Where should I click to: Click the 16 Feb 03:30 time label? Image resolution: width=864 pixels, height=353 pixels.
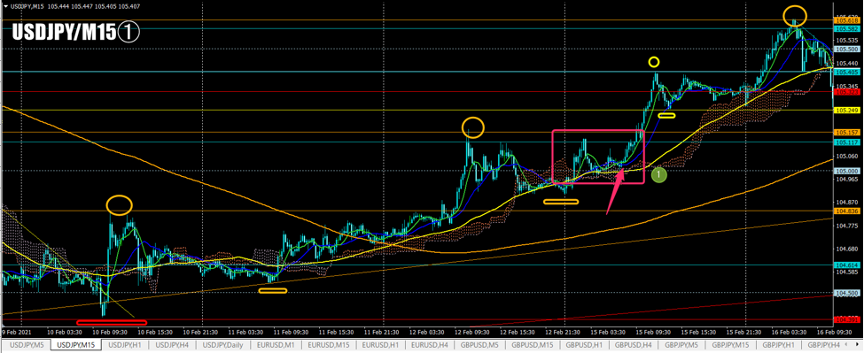tap(790, 333)
